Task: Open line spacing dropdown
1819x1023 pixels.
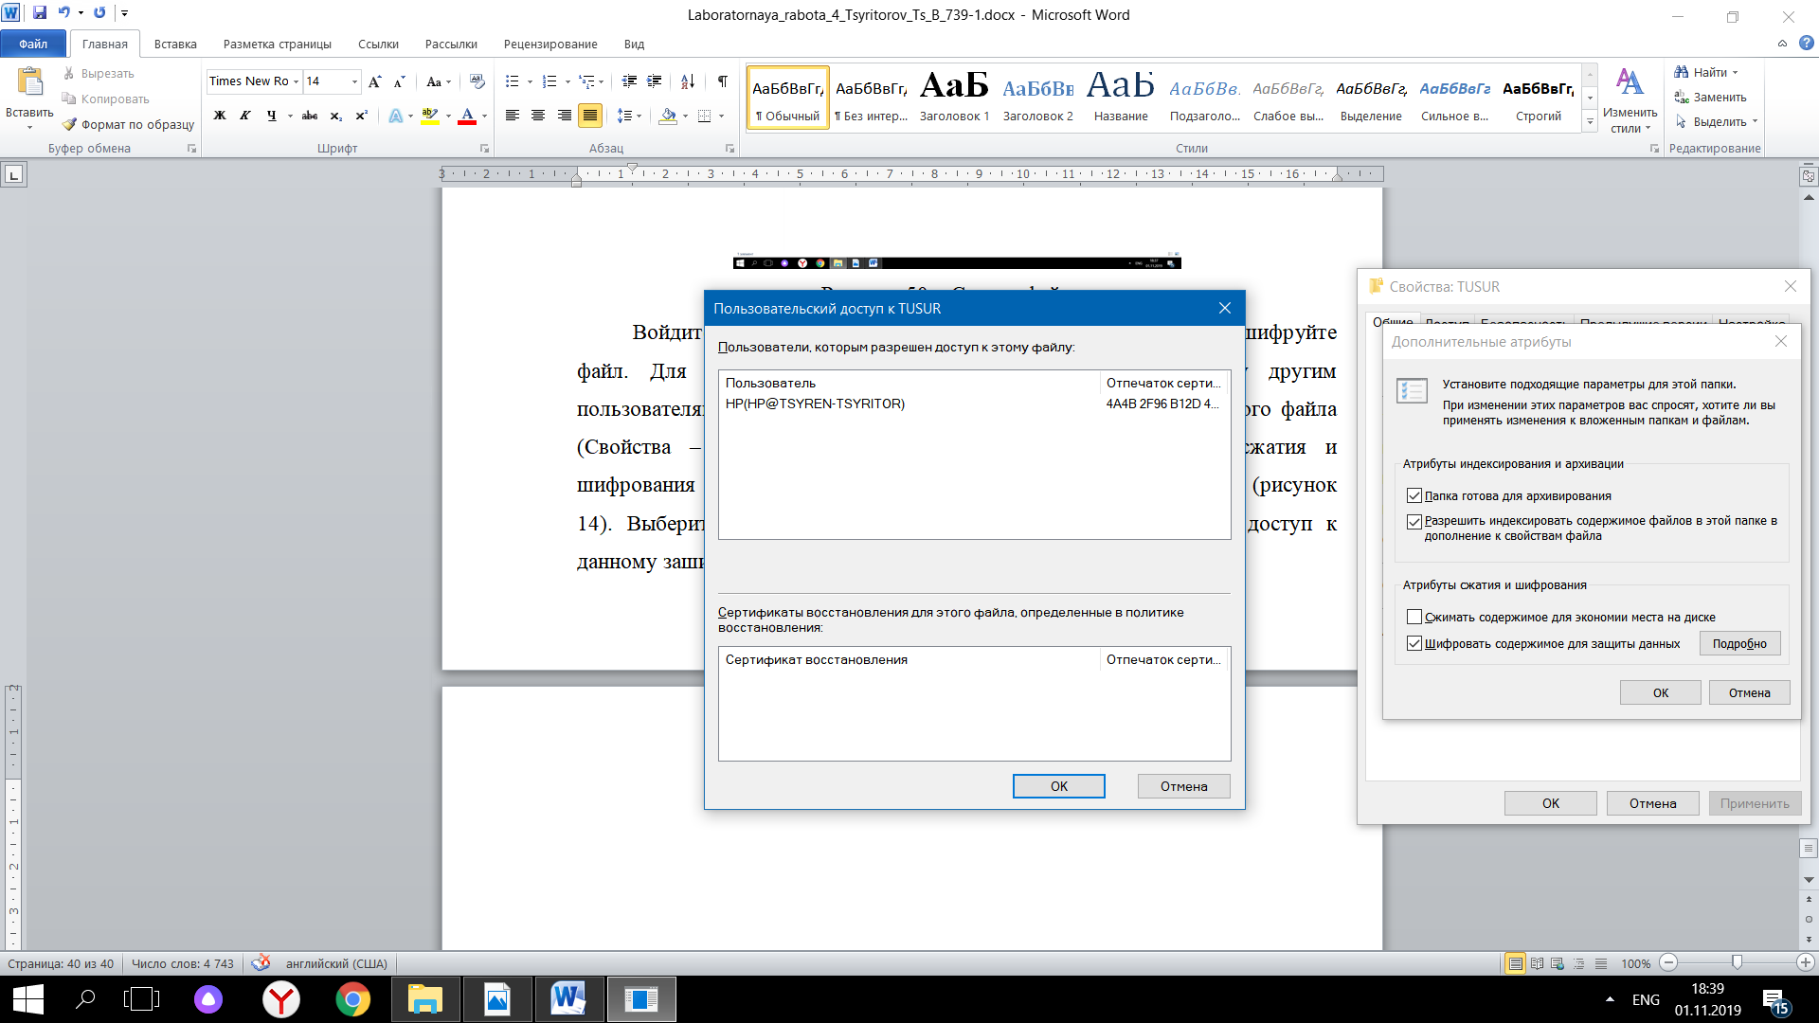Action: click(629, 116)
